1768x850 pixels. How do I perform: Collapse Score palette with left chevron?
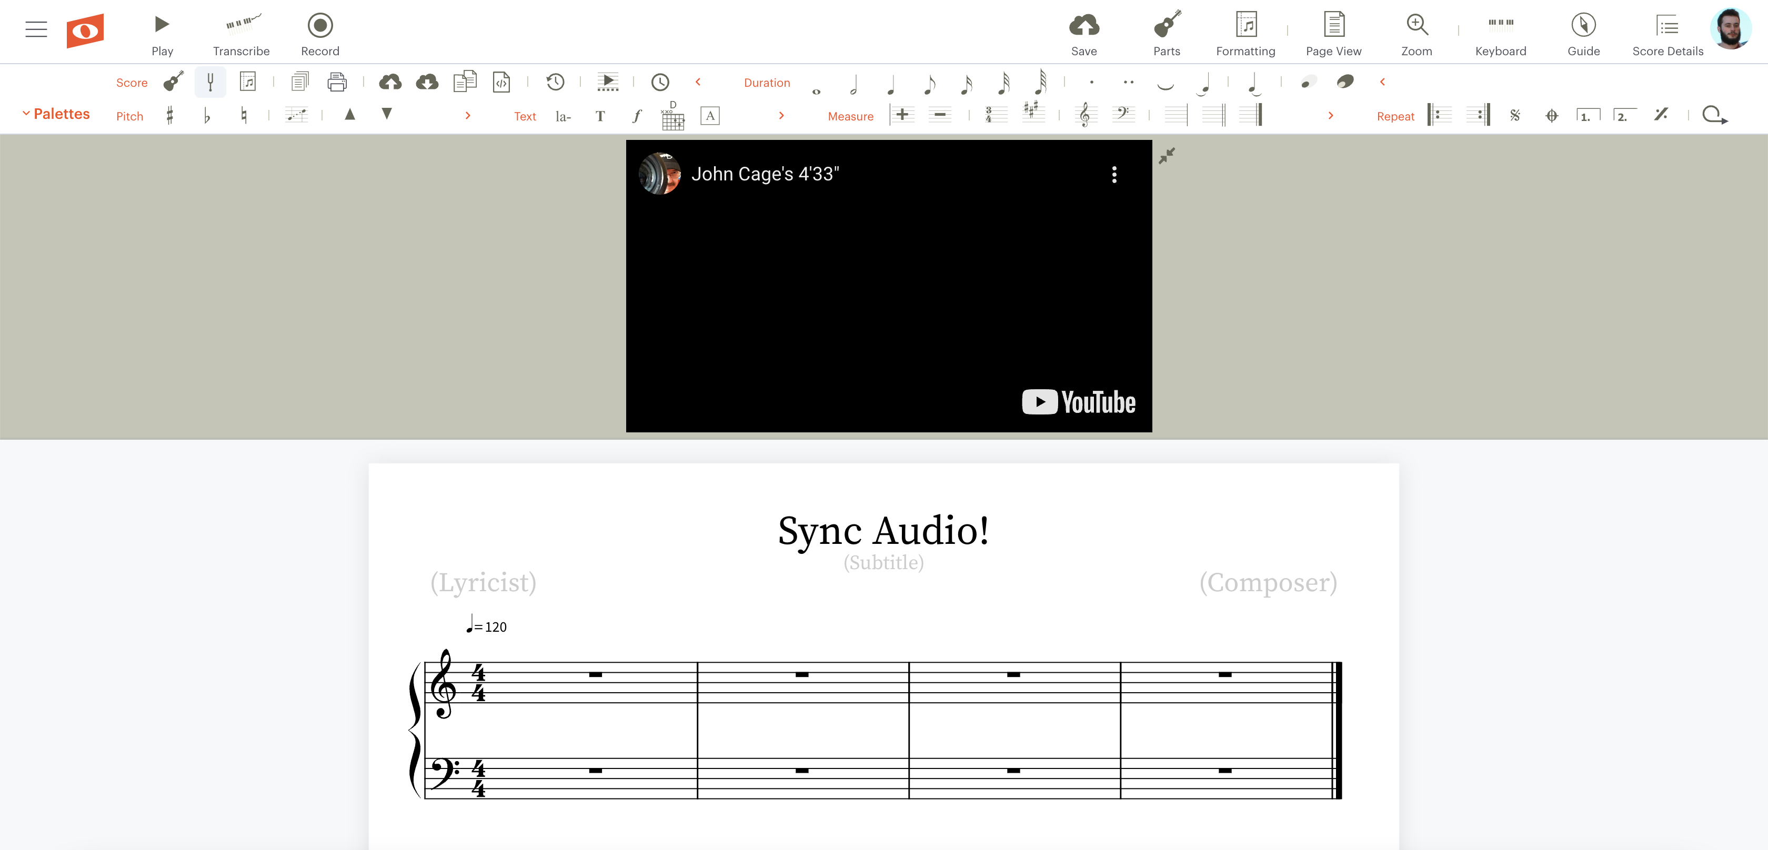(698, 82)
